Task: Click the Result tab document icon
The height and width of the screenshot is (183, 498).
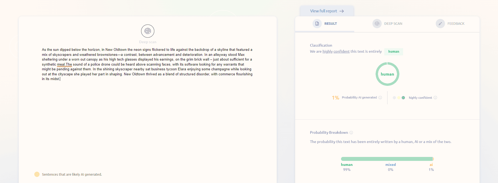Action: click(x=317, y=24)
